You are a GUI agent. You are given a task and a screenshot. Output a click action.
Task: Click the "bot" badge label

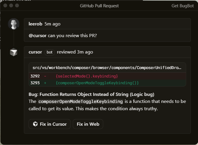49,52
